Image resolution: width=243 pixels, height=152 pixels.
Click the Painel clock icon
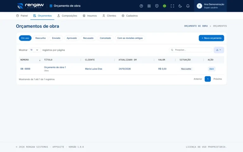click(17, 16)
